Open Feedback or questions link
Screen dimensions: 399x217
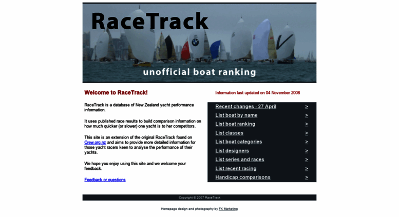tap(105, 180)
